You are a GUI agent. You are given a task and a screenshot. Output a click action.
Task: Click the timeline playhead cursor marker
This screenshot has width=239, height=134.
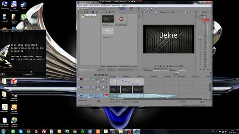116,77
